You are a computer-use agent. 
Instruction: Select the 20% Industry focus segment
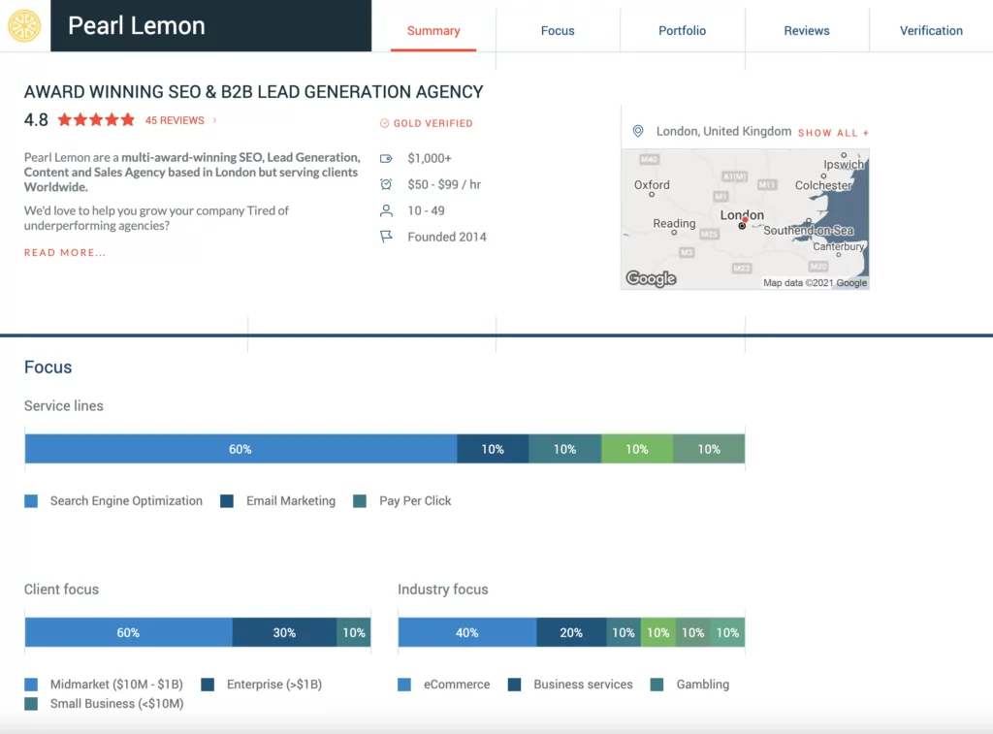[571, 632]
